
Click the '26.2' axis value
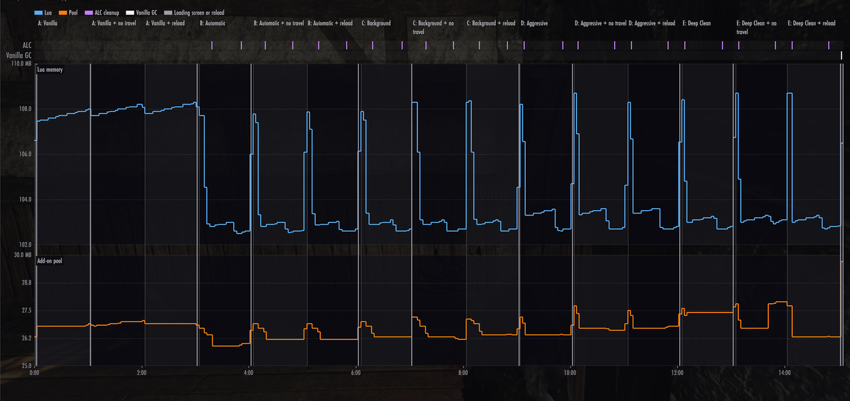[x=27, y=338]
